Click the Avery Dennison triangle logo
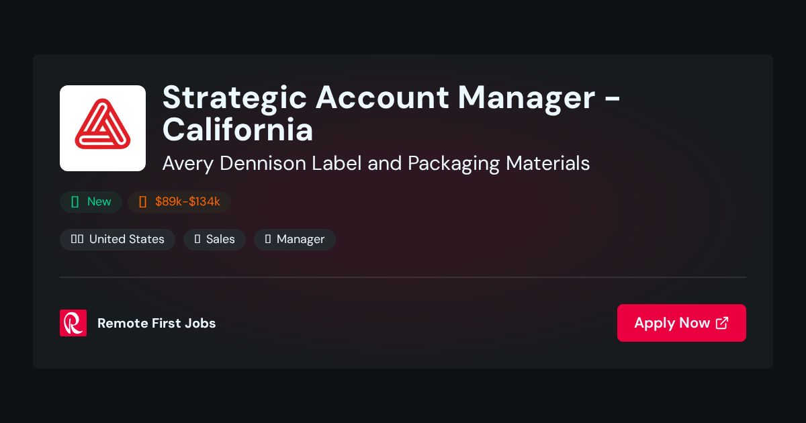The image size is (806, 423). point(103,128)
